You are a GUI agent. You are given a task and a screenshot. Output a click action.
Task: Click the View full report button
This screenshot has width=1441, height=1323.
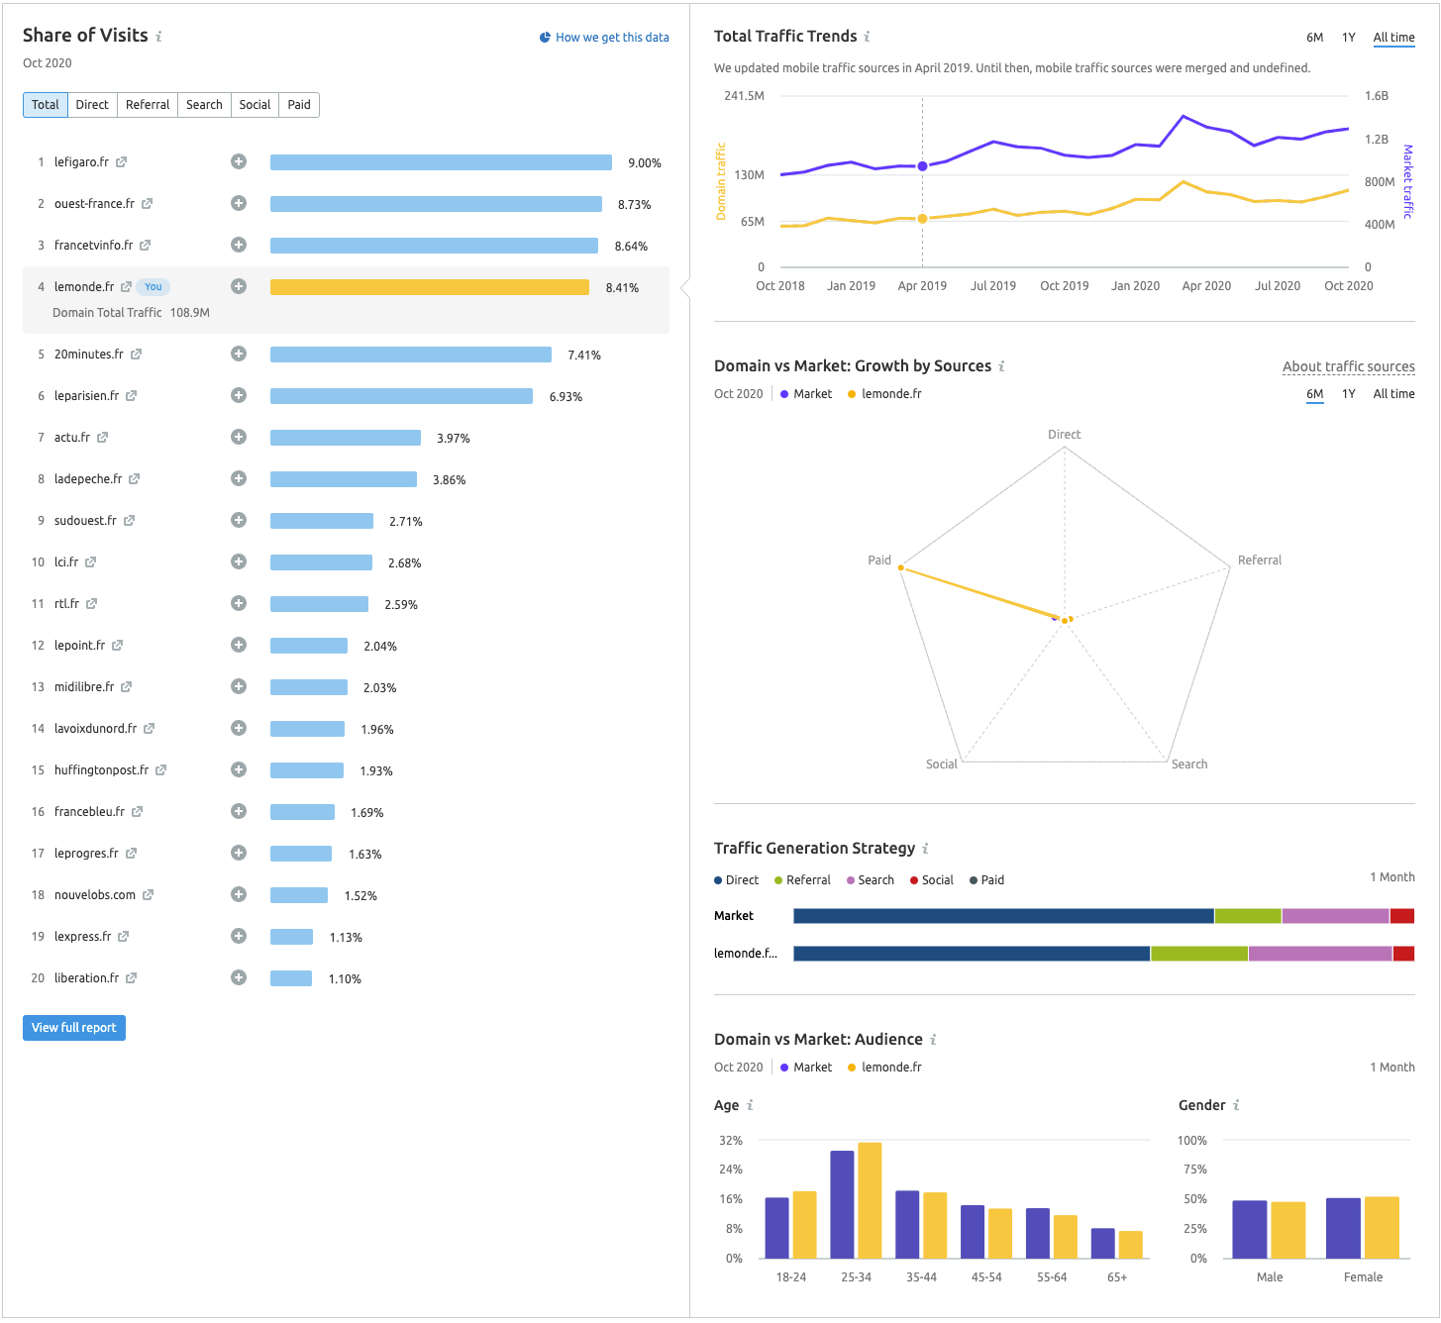[74, 1028]
